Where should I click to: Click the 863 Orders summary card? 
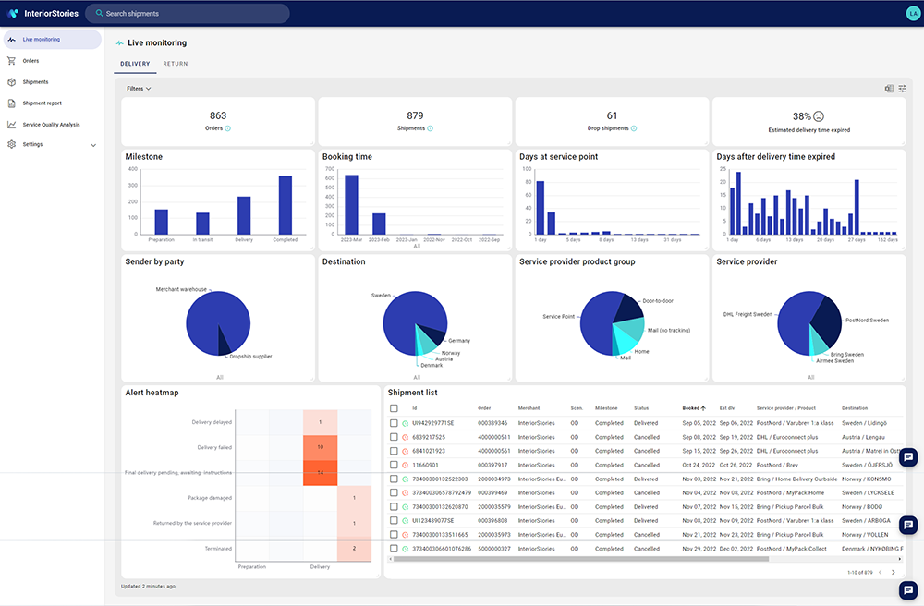click(218, 121)
